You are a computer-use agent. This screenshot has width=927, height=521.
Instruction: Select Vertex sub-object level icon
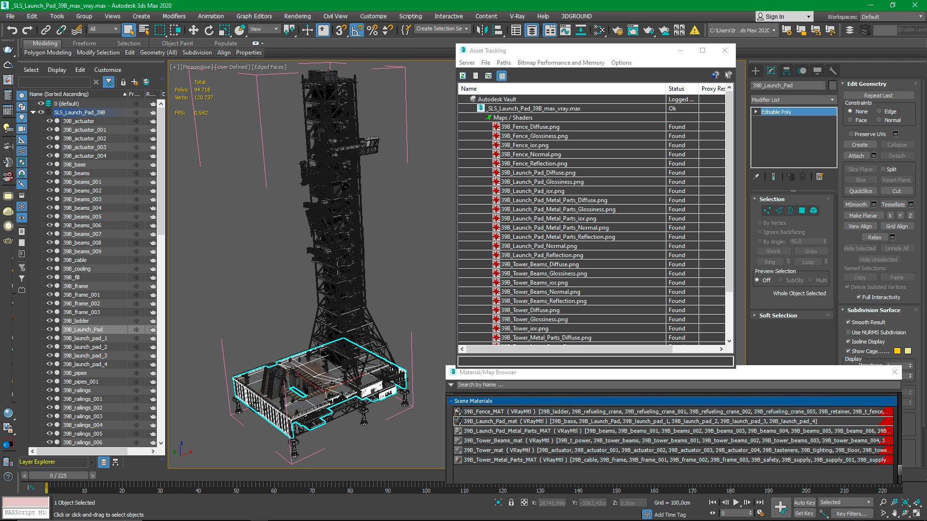(x=767, y=210)
